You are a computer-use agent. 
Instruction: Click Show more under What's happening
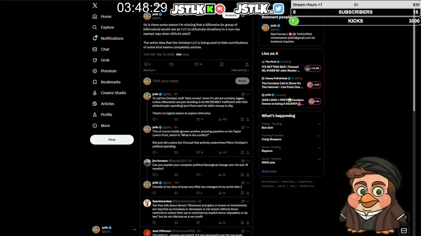pos(269,171)
